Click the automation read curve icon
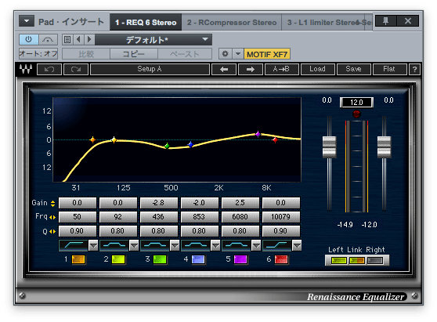This screenshot has height=322, width=437. pos(48,40)
